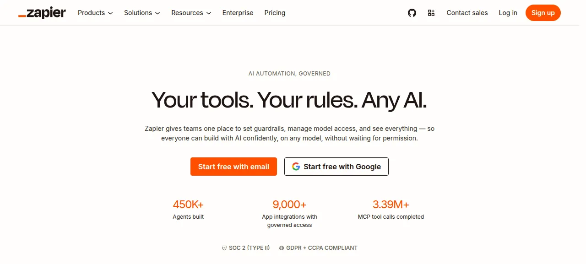Click the 3.39M+ MCP tool calls stat
The width and height of the screenshot is (586, 264).
pos(391,210)
